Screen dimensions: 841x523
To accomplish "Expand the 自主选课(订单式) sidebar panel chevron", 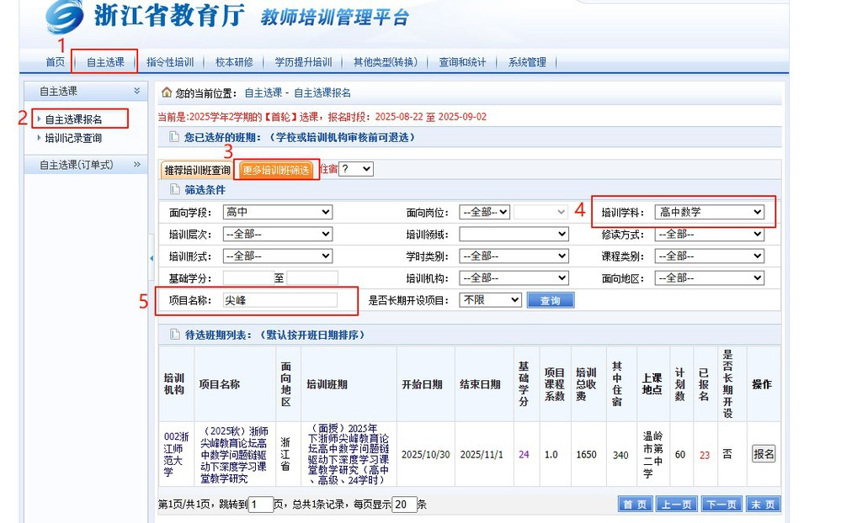I will tap(136, 165).
